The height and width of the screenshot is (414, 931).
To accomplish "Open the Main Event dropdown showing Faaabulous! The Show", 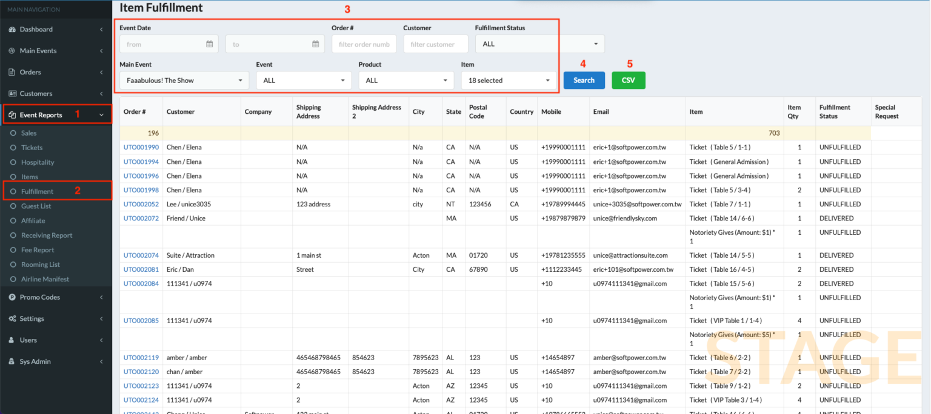I will 184,80.
